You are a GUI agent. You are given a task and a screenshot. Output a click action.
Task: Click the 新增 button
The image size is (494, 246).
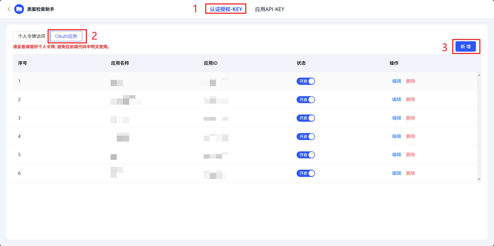tap(466, 46)
